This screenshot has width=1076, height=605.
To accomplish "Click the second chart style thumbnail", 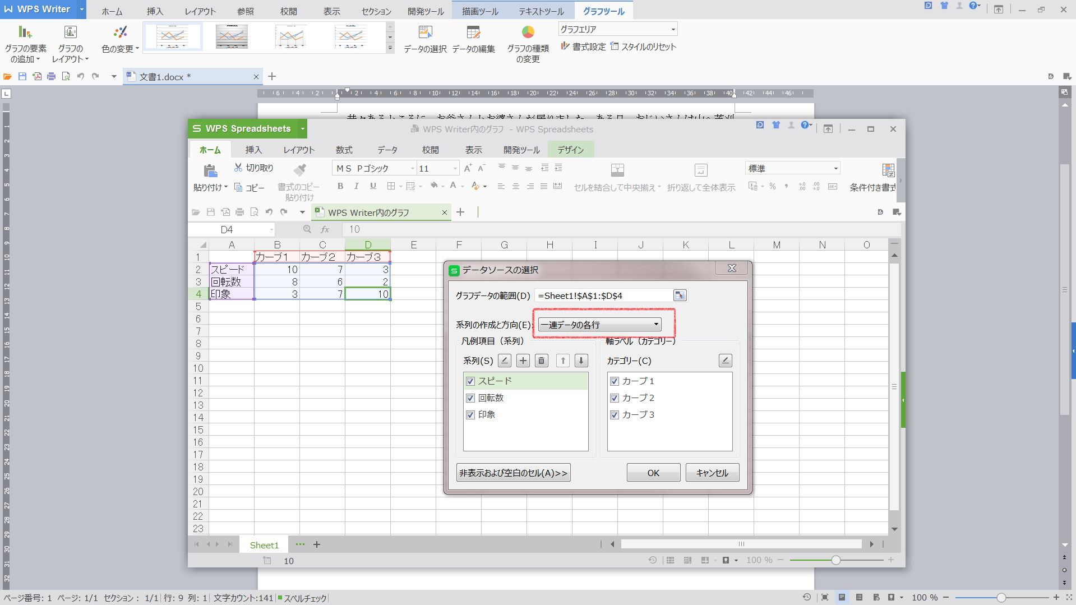I will tap(232, 36).
